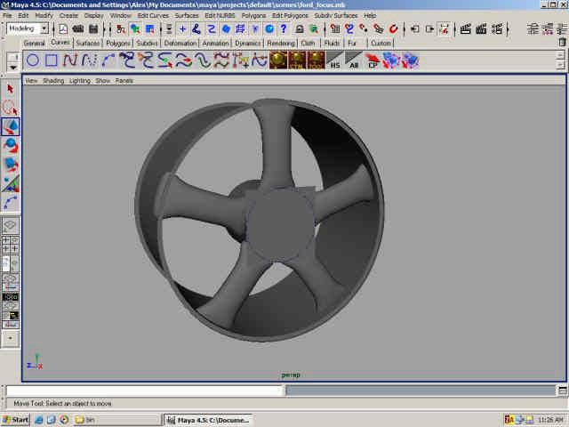
Task: Click the NURBS circle shelf icon
Action: pos(32,60)
